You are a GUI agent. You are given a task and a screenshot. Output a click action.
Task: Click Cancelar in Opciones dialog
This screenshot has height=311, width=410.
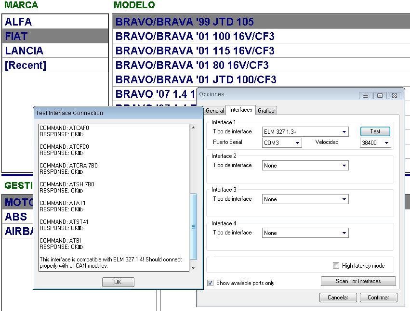[x=338, y=298]
